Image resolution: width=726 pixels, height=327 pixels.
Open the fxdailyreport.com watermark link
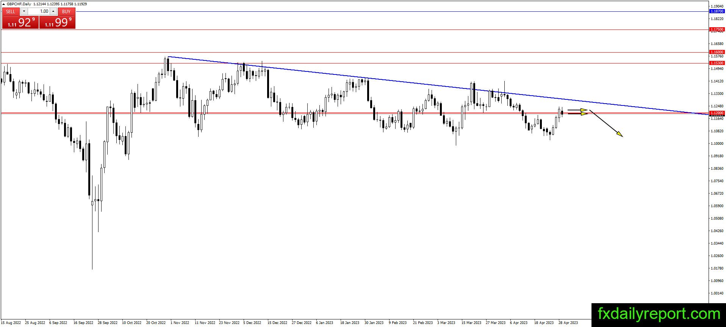(x=659, y=314)
